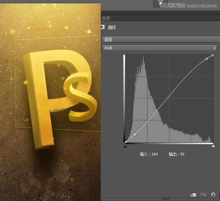The width and height of the screenshot is (220, 201).
Task: Select the curve's top-right endpoint
Action: [x=213, y=55]
